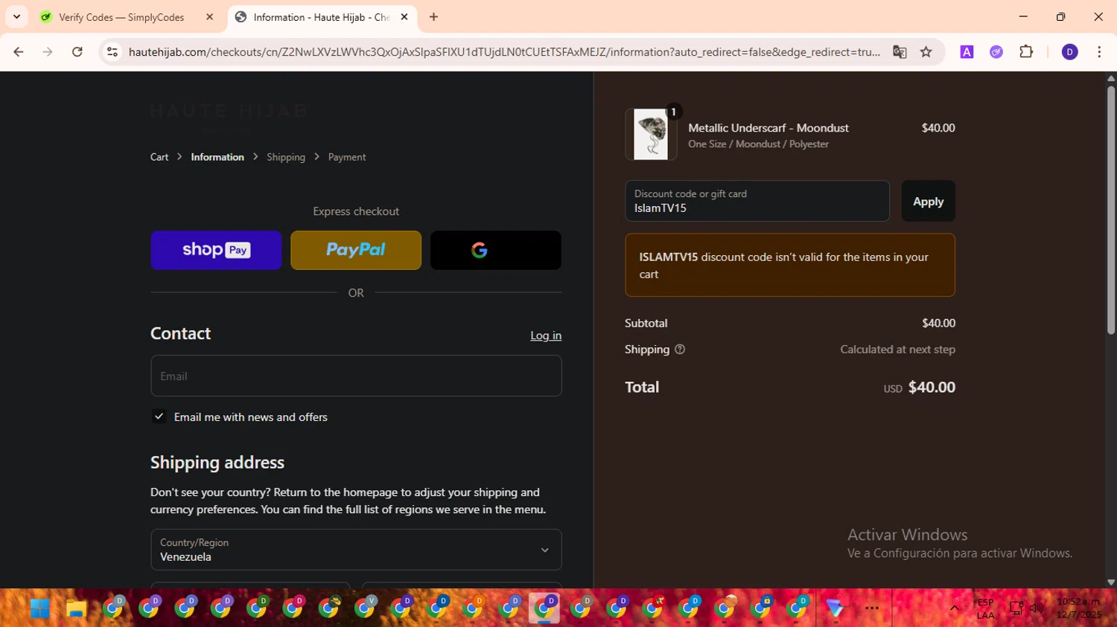Focus the Email input field
The width and height of the screenshot is (1117, 627).
click(356, 376)
